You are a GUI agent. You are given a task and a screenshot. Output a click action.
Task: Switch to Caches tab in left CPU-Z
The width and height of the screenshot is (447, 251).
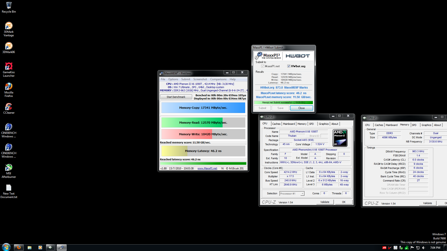tap(276, 124)
